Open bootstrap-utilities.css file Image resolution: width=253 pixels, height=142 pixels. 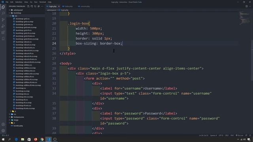click(x=24, y=65)
